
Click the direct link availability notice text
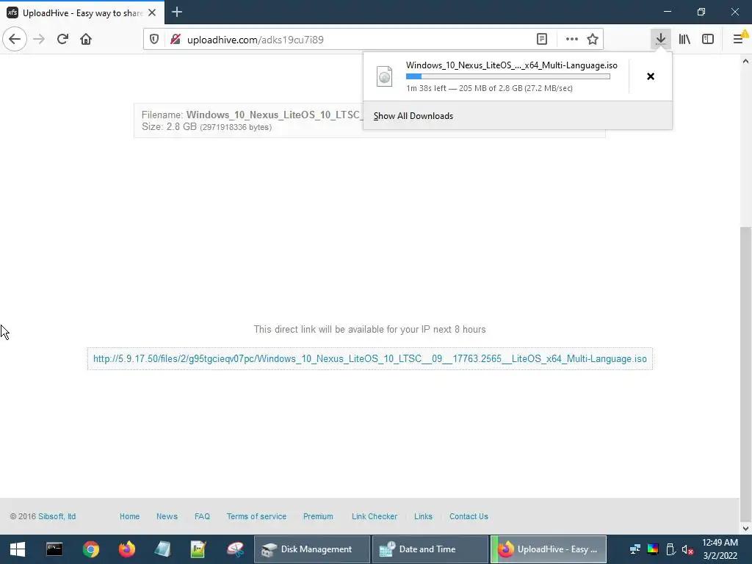[x=370, y=330]
